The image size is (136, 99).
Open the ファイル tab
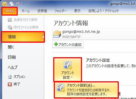pyautogui.click(x=9, y=11)
